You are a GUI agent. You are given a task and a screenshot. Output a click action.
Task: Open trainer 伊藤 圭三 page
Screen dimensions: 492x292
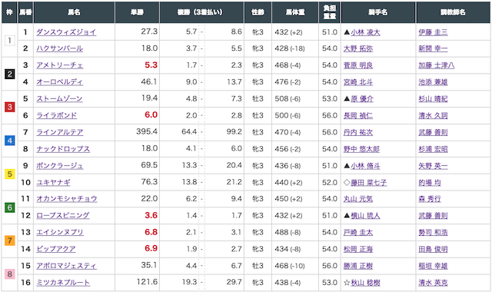tap(433, 32)
